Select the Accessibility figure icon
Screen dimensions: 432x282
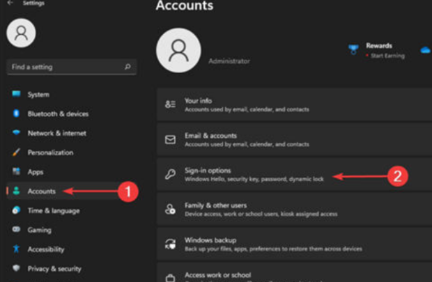tap(16, 249)
